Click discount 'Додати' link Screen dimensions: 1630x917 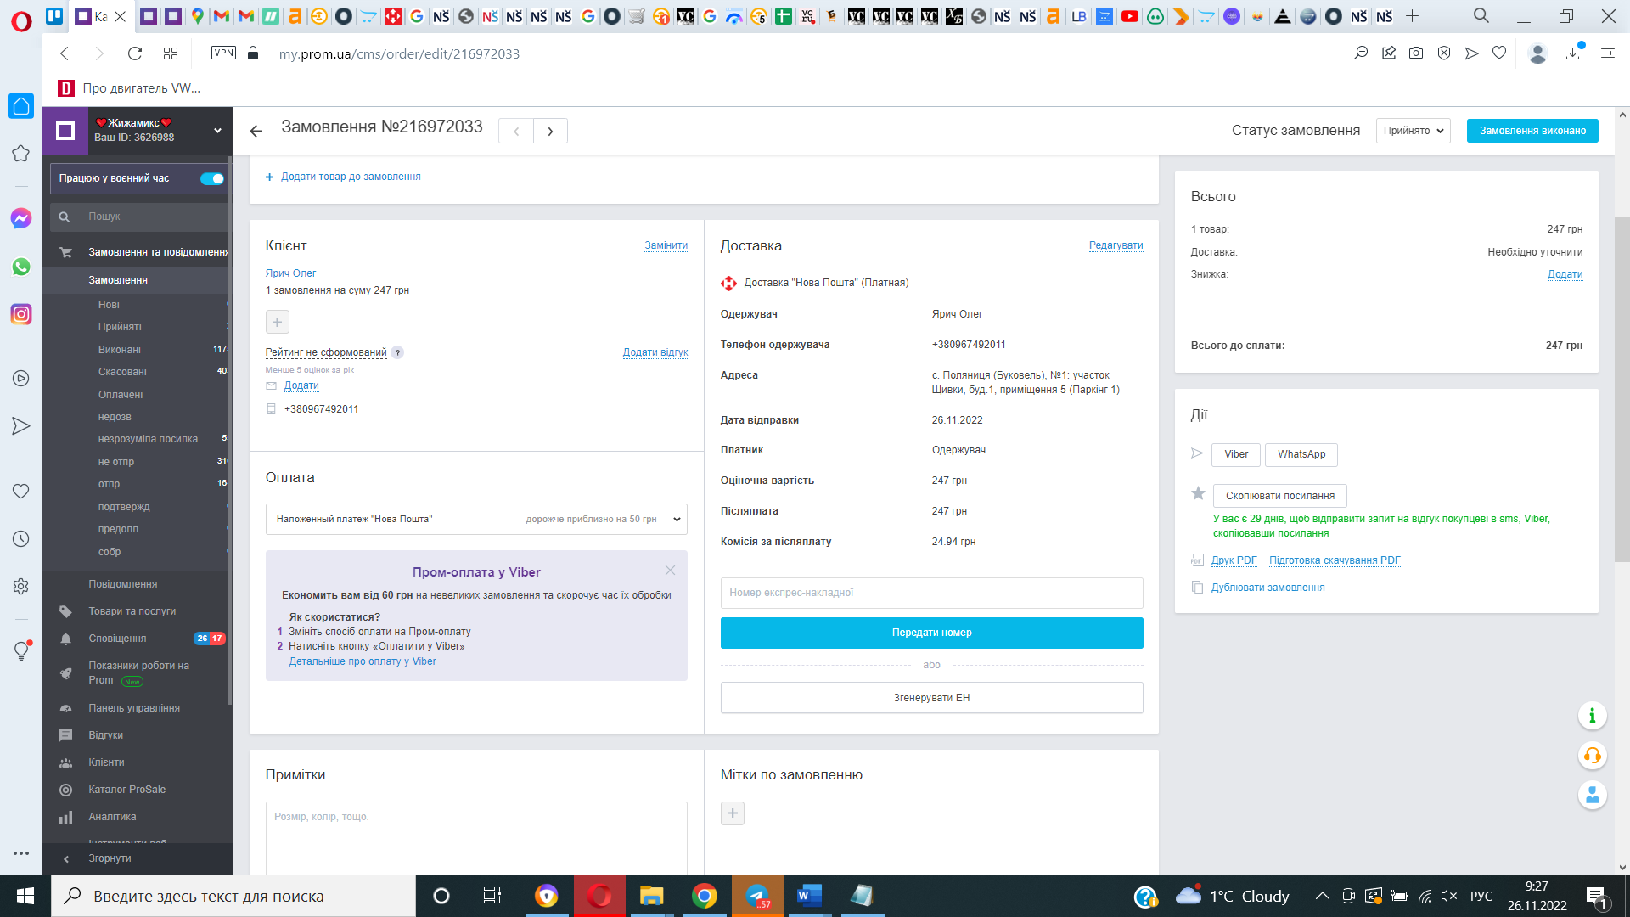(x=1565, y=274)
